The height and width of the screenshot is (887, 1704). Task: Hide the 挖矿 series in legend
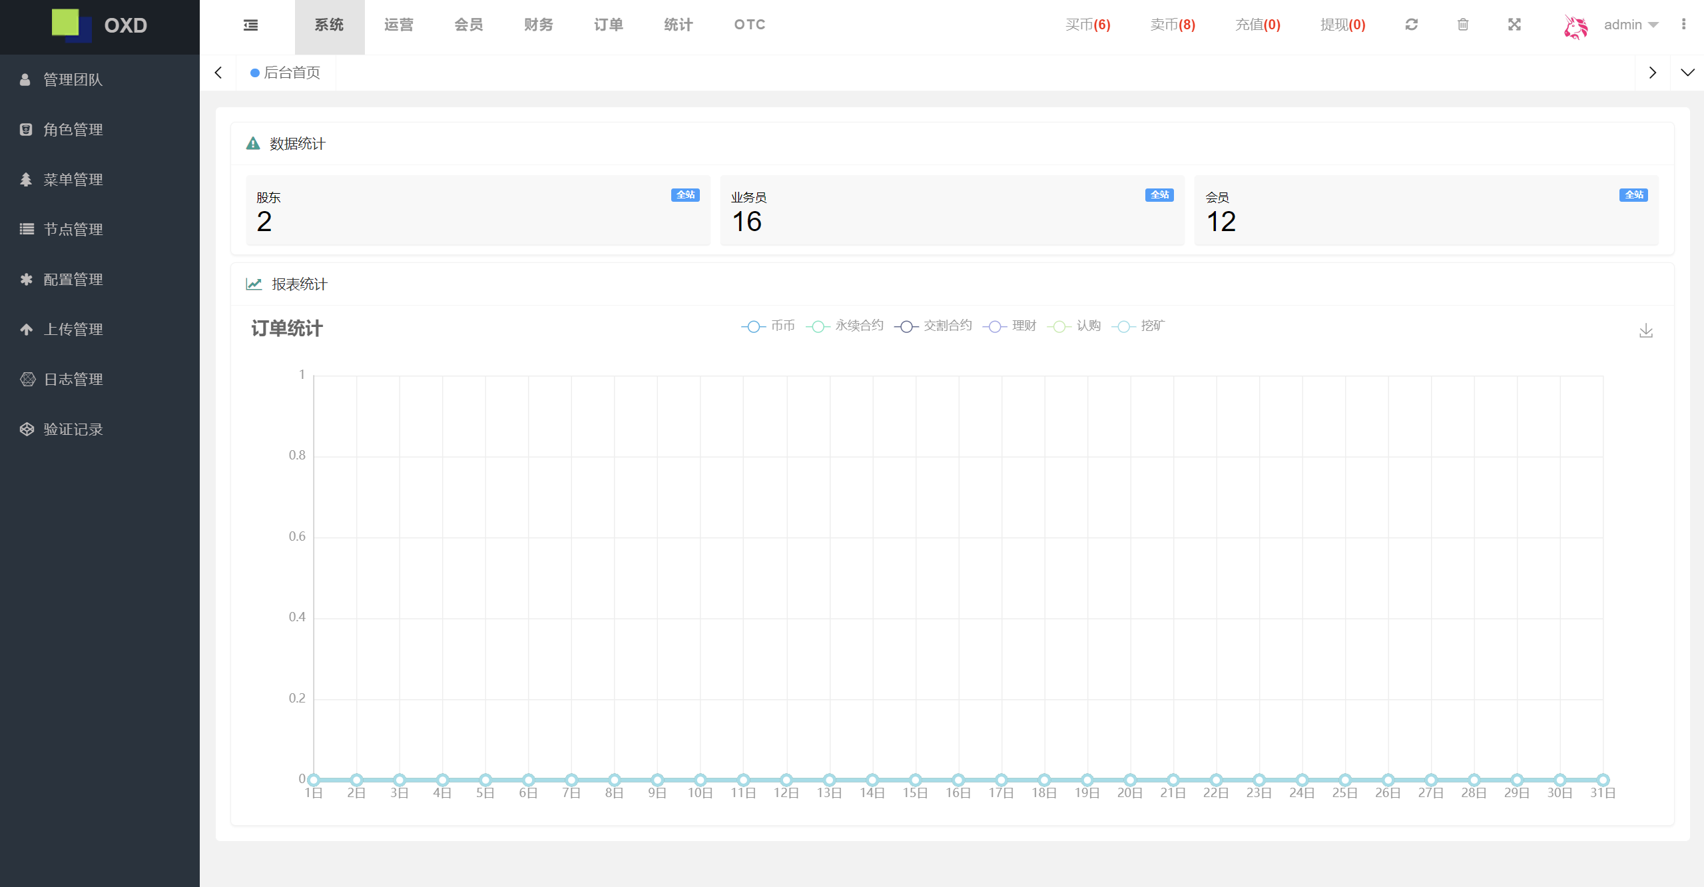(x=1138, y=326)
